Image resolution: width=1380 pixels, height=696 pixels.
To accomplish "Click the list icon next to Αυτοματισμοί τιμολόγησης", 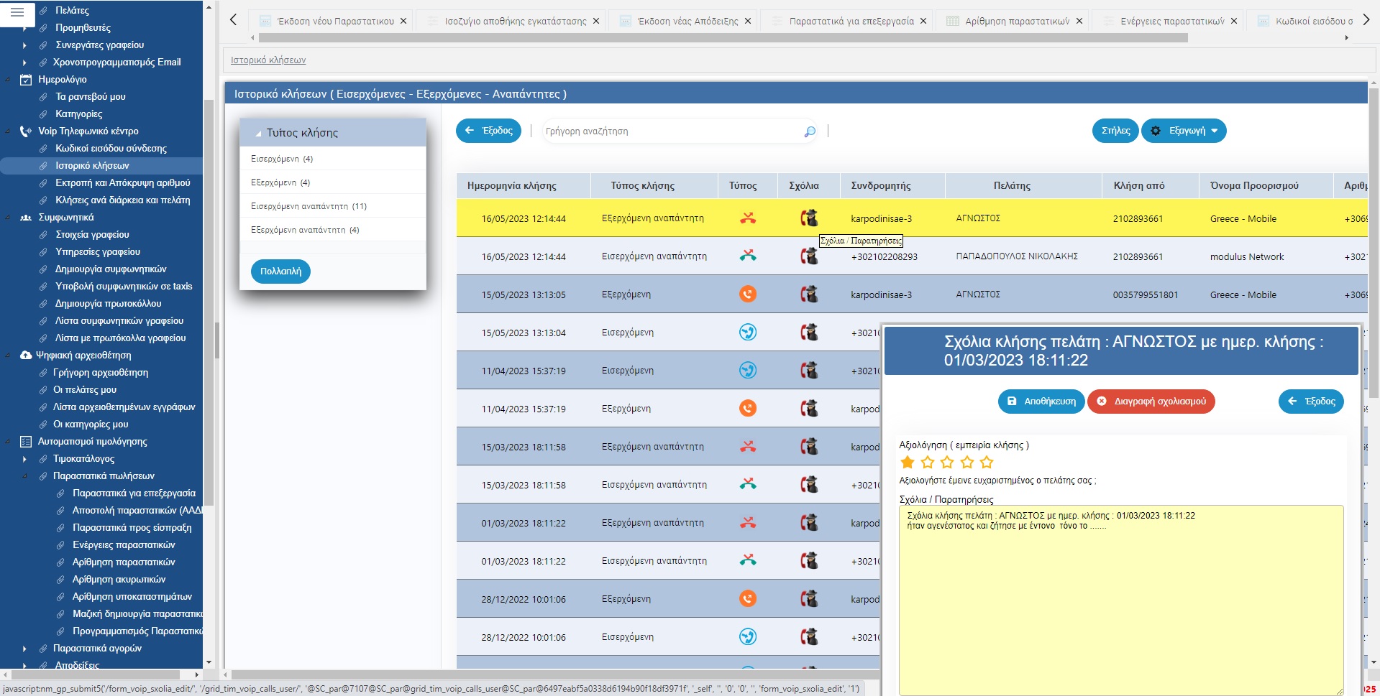I will (26, 441).
